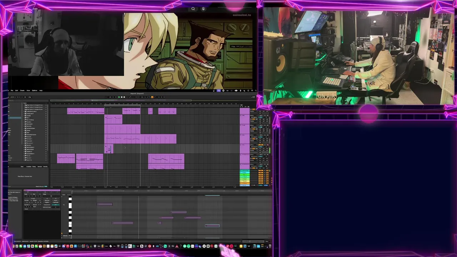Click the Reverse button in clip view
This screenshot has width=457, height=257.
coord(47,201)
